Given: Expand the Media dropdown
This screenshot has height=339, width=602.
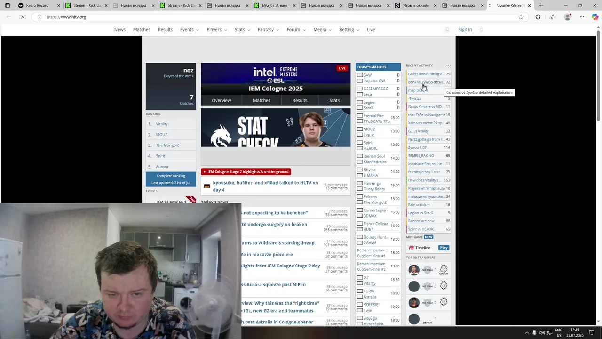Looking at the screenshot, I should click(322, 29).
